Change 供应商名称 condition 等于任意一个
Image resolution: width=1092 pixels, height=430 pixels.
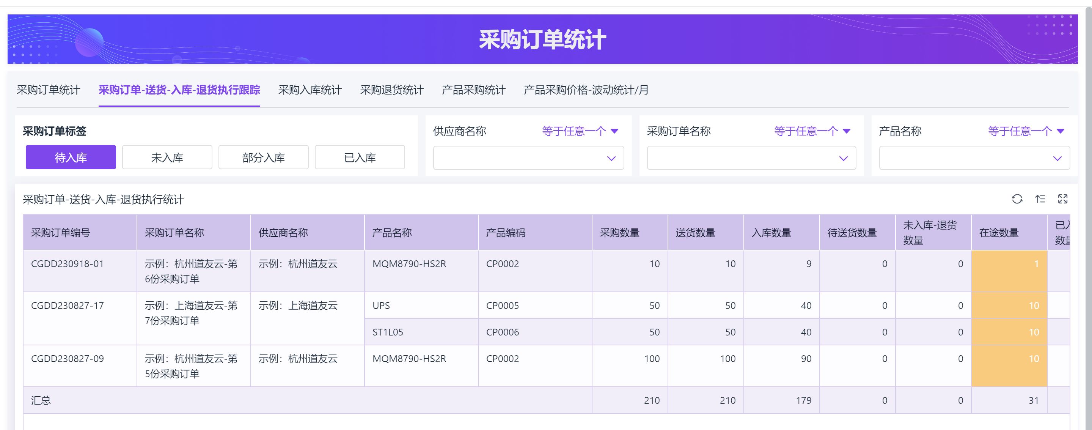[x=580, y=131]
